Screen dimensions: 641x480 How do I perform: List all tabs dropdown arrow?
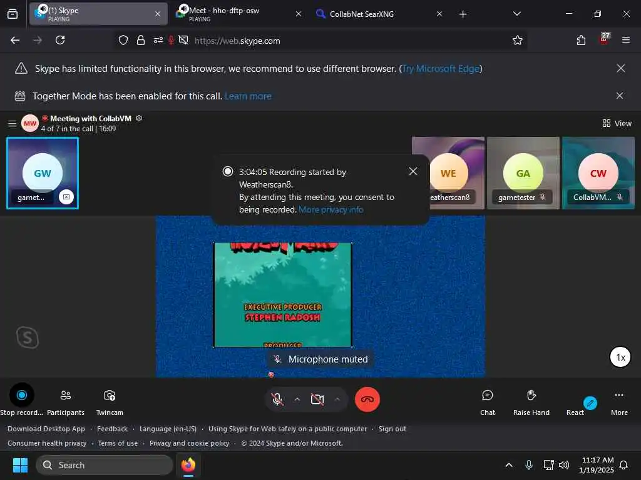point(516,14)
